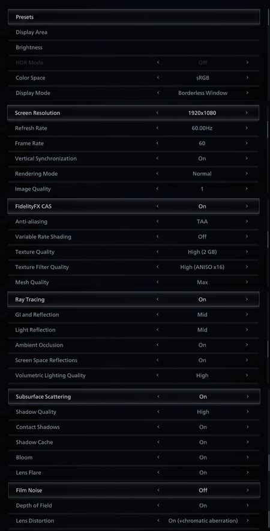Toggle Ray Tracing On value
Viewport: 270px width, 531px height.
[x=202, y=299]
